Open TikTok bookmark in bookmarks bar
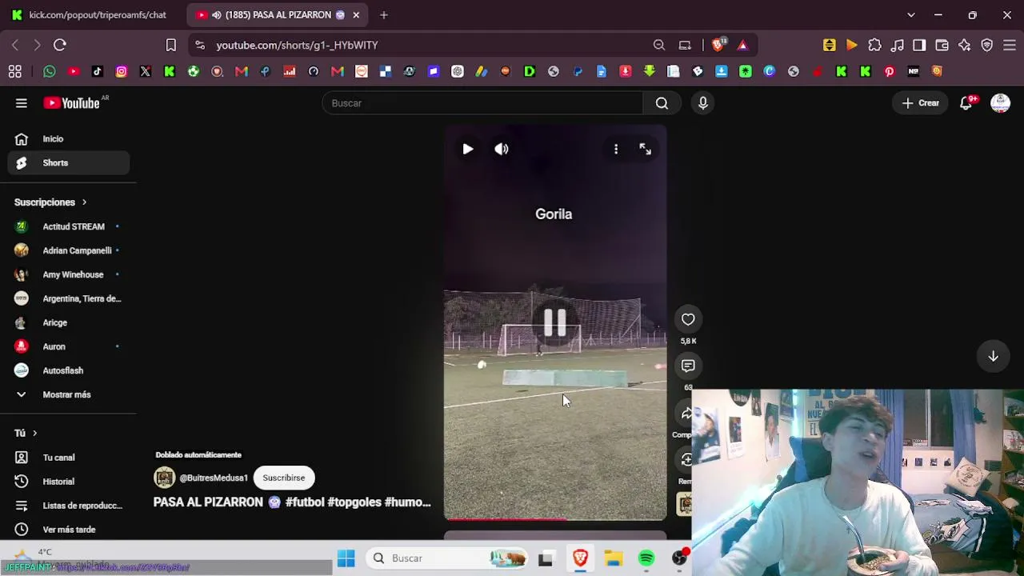The height and width of the screenshot is (576, 1024). tap(98, 71)
